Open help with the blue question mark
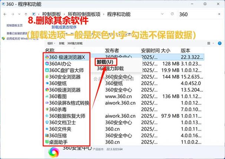Image resolution: width=225 pixels, height=159 pixels. (219, 43)
